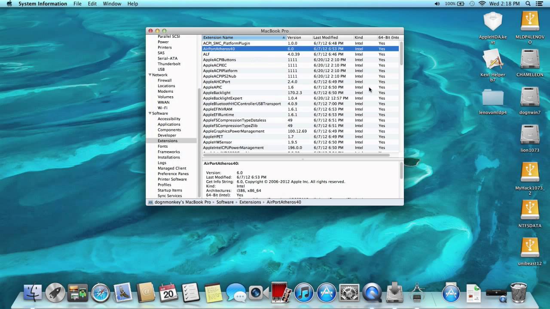Open Finder from the dock

click(x=32, y=293)
